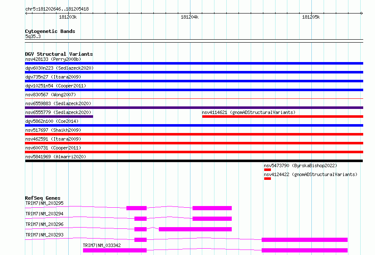Open variant nsv6555779 (Sedlazeck2020) label

point(58,112)
